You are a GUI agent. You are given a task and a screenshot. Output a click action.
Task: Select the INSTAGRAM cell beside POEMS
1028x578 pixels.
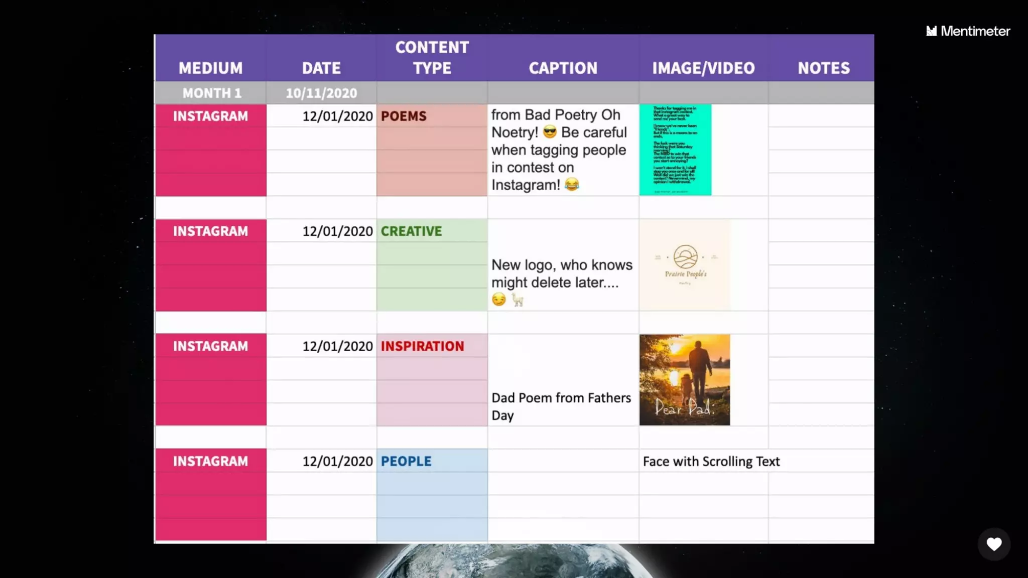(210, 116)
